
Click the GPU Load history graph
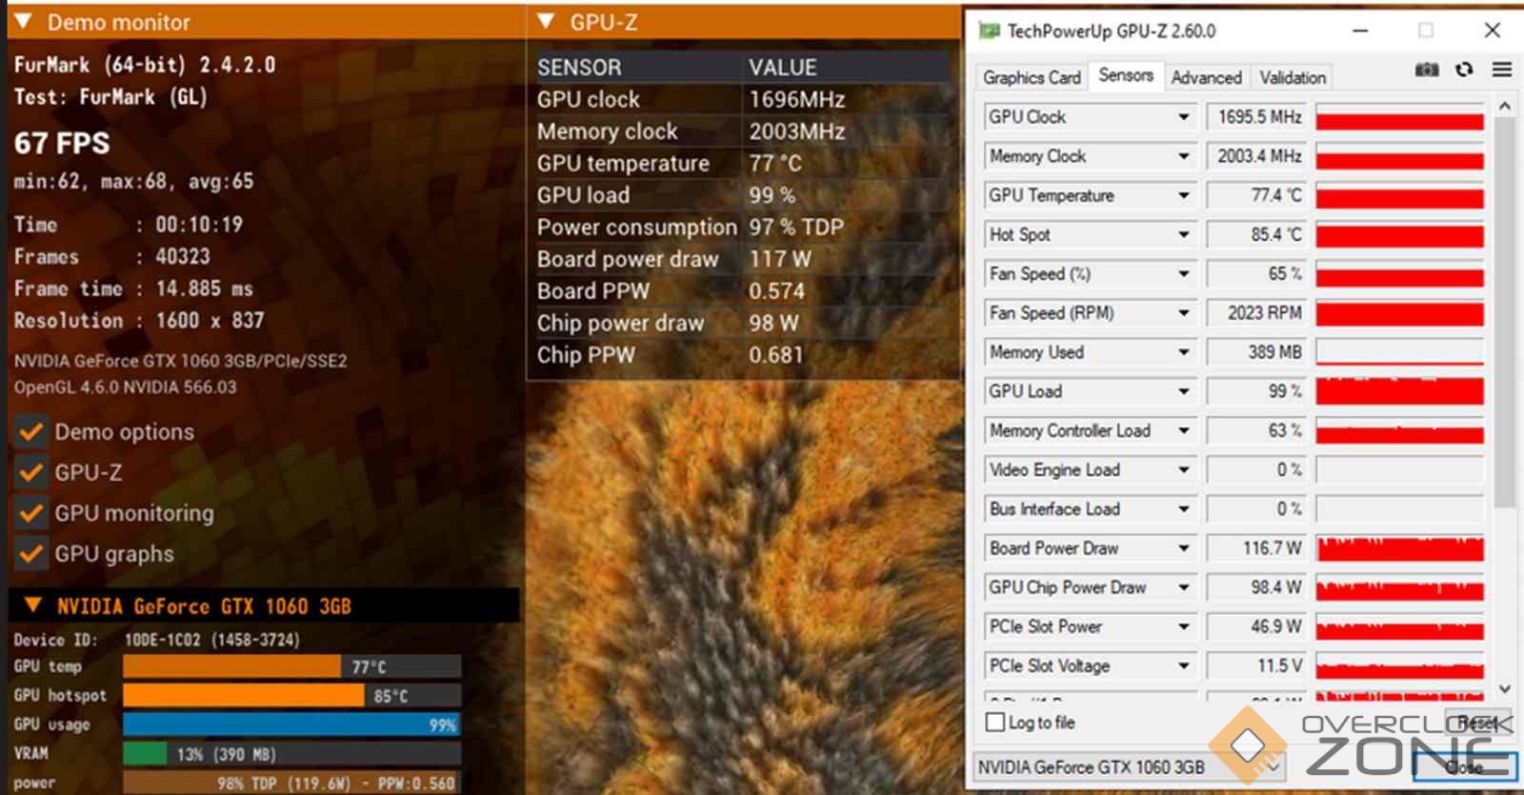pos(1399,391)
